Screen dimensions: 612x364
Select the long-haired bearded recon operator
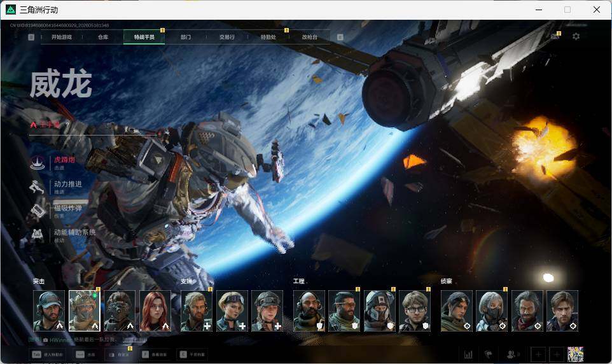pyautogui.click(x=527, y=311)
